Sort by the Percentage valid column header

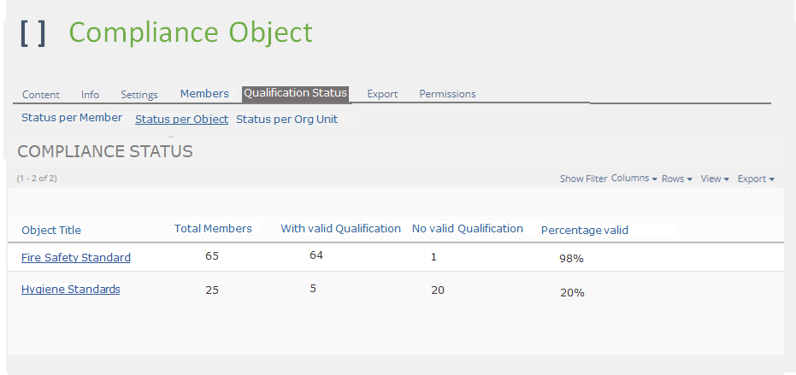tap(584, 230)
